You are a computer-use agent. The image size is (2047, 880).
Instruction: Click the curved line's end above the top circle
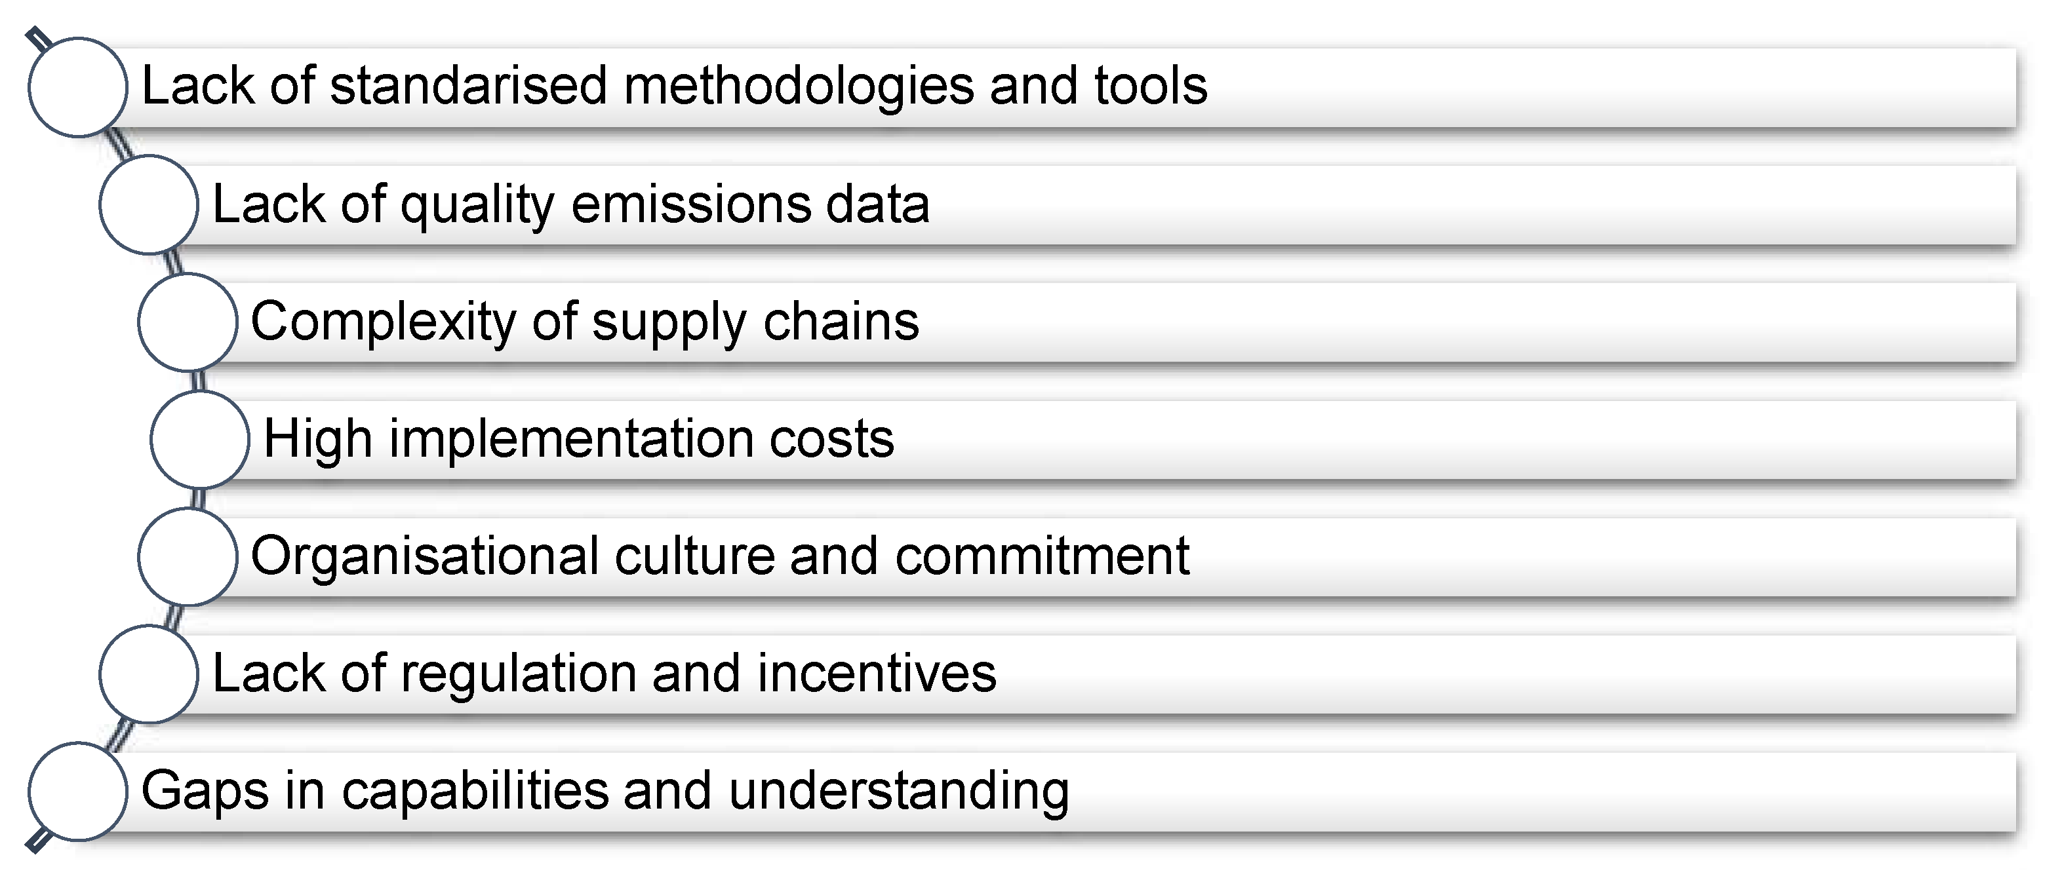point(36,36)
